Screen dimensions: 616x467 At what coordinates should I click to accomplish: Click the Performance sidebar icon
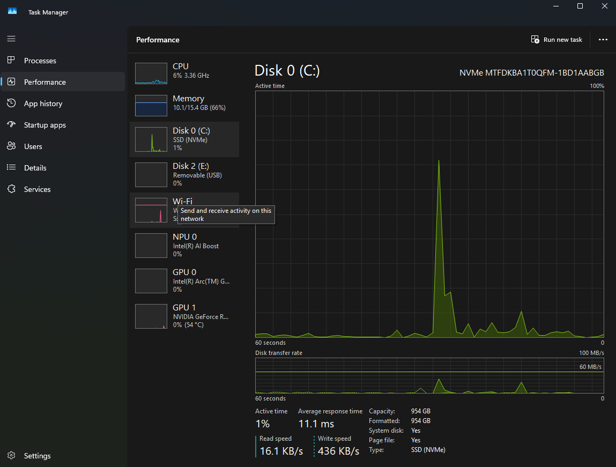[x=11, y=81]
